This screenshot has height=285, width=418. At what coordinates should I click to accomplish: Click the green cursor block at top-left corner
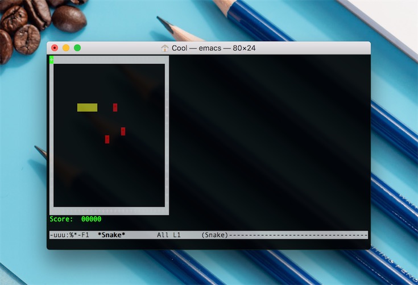[51, 60]
